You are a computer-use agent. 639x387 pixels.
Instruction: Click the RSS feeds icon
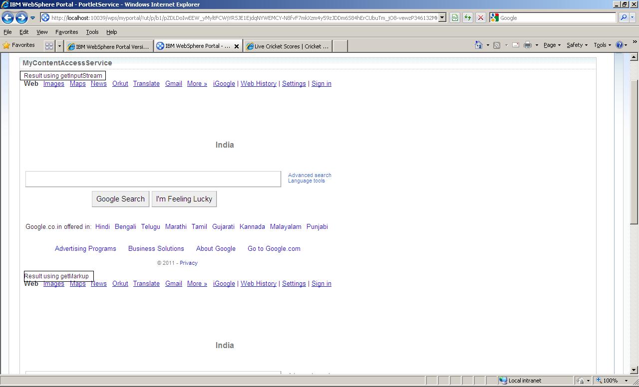click(497, 45)
